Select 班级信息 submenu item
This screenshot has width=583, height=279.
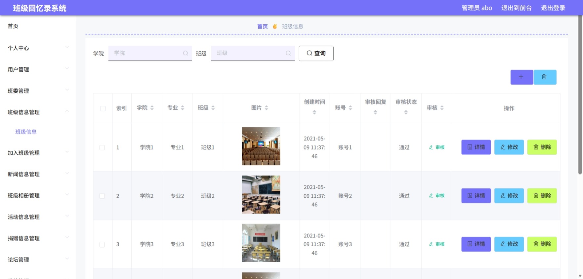click(x=26, y=132)
